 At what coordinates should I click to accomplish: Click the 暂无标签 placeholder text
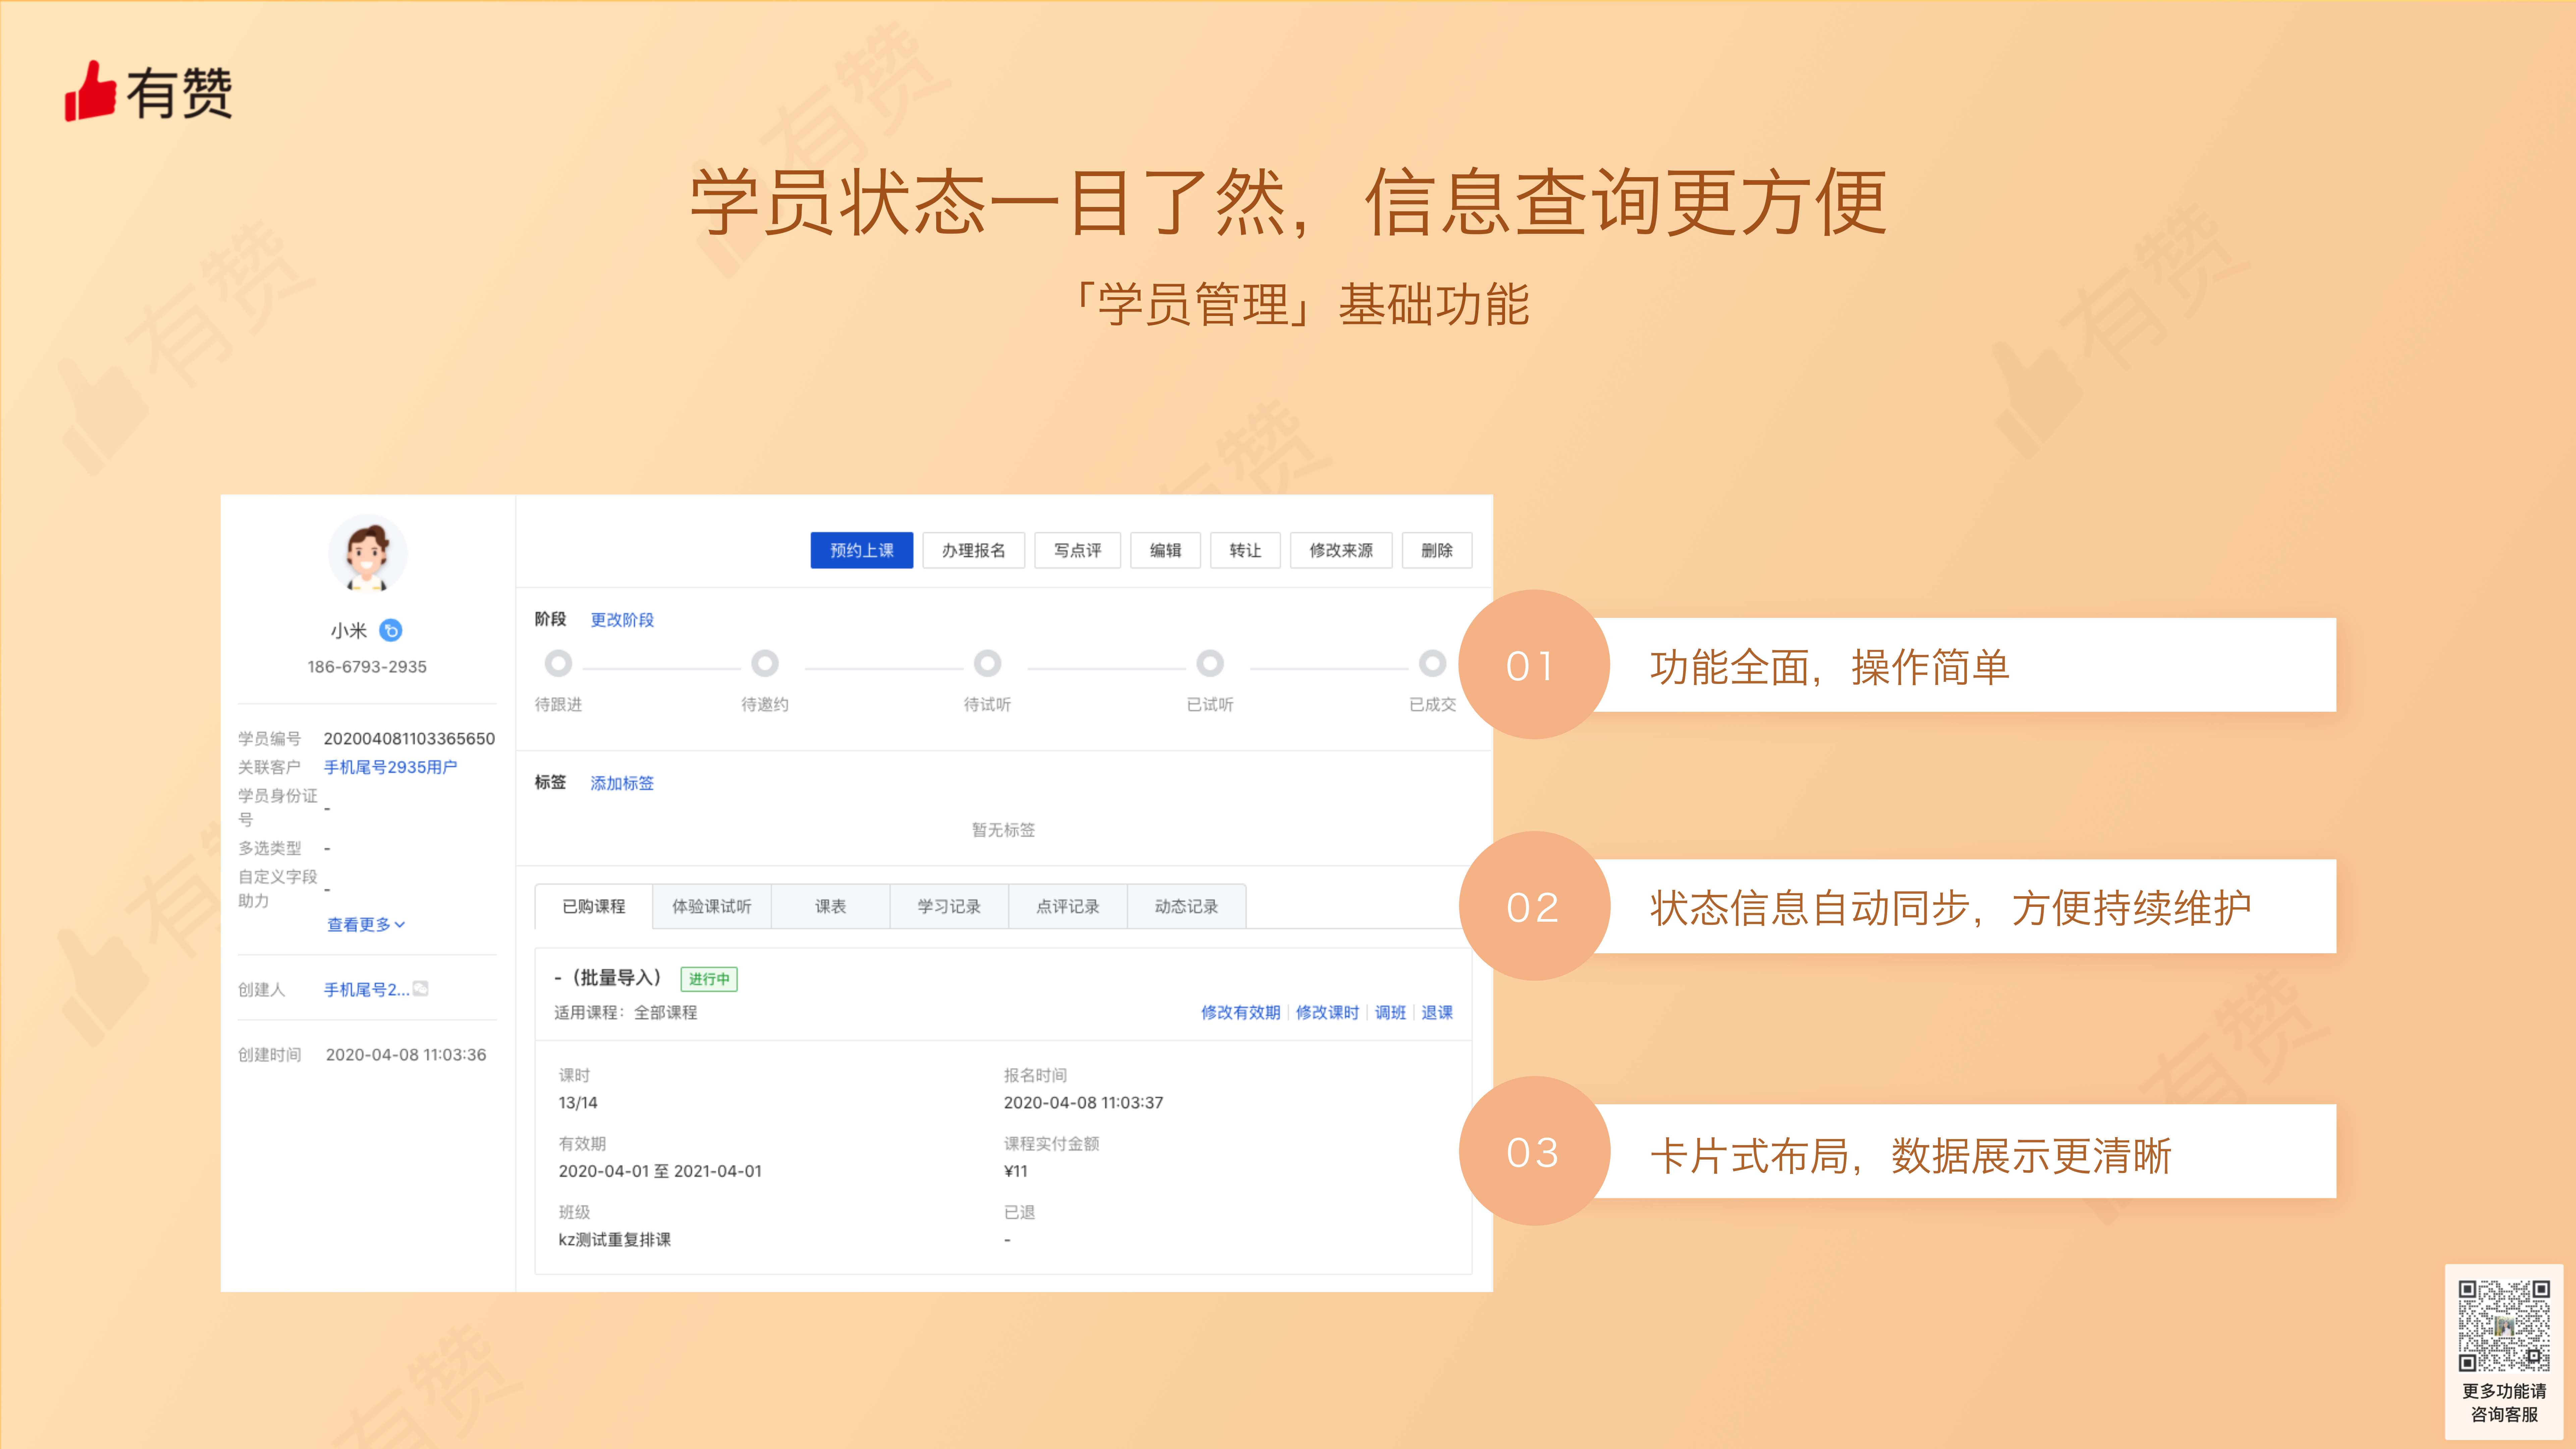tap(1003, 830)
